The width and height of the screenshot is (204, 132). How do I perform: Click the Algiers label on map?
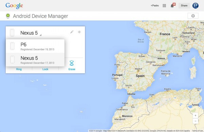coord(167,89)
